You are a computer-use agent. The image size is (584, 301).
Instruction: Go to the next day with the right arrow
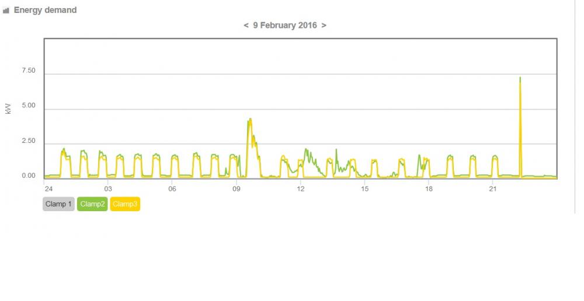[x=324, y=25]
